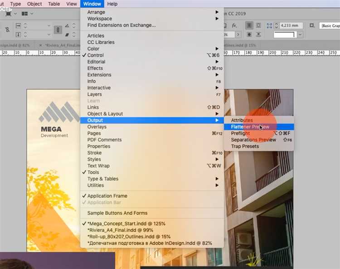This screenshot has height=269, width=340.
Task: Open the Help menu
Action: click(x=112, y=4)
